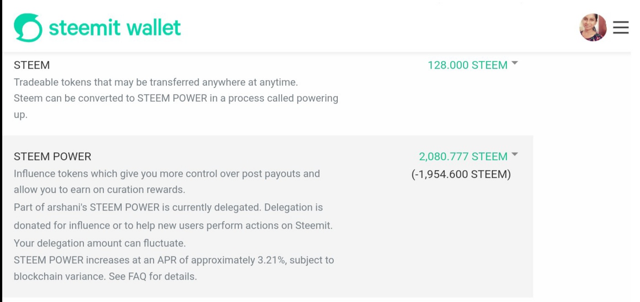Open the 128.000 STEEM balance dropdown
640x302 pixels.
point(467,65)
